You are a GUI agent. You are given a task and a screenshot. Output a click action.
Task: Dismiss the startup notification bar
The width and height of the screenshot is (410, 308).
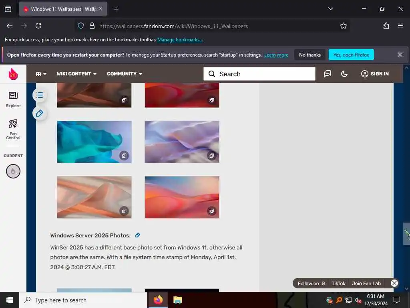(400, 55)
